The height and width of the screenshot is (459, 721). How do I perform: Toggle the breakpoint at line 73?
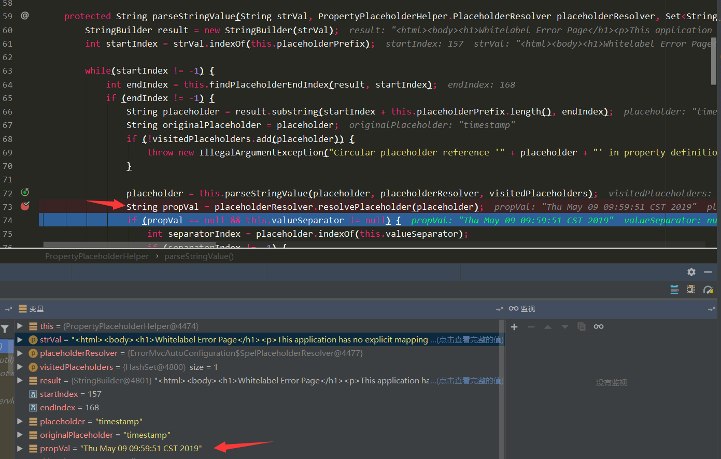(25, 206)
